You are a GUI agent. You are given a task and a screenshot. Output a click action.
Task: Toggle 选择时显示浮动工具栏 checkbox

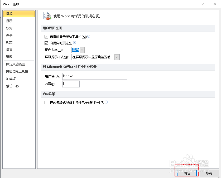[46, 37]
